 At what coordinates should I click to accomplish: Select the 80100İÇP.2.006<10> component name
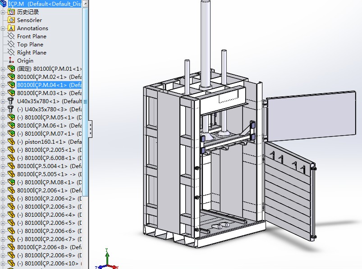pos(49,263)
